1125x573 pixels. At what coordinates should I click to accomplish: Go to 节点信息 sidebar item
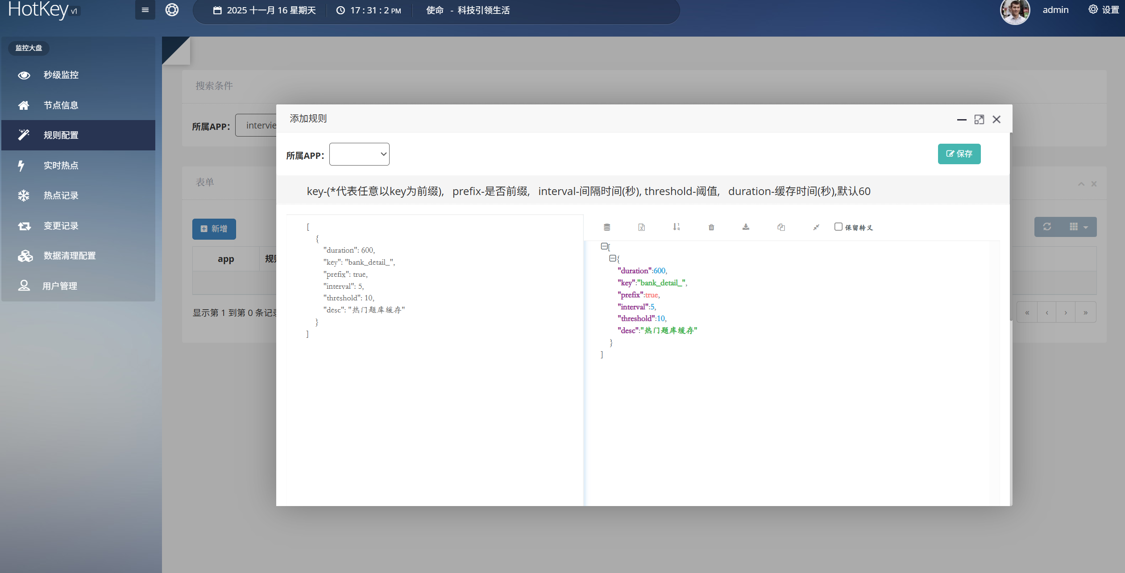tap(61, 105)
